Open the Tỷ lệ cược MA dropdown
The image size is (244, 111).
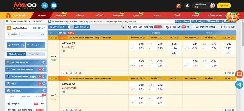pos(212,21)
